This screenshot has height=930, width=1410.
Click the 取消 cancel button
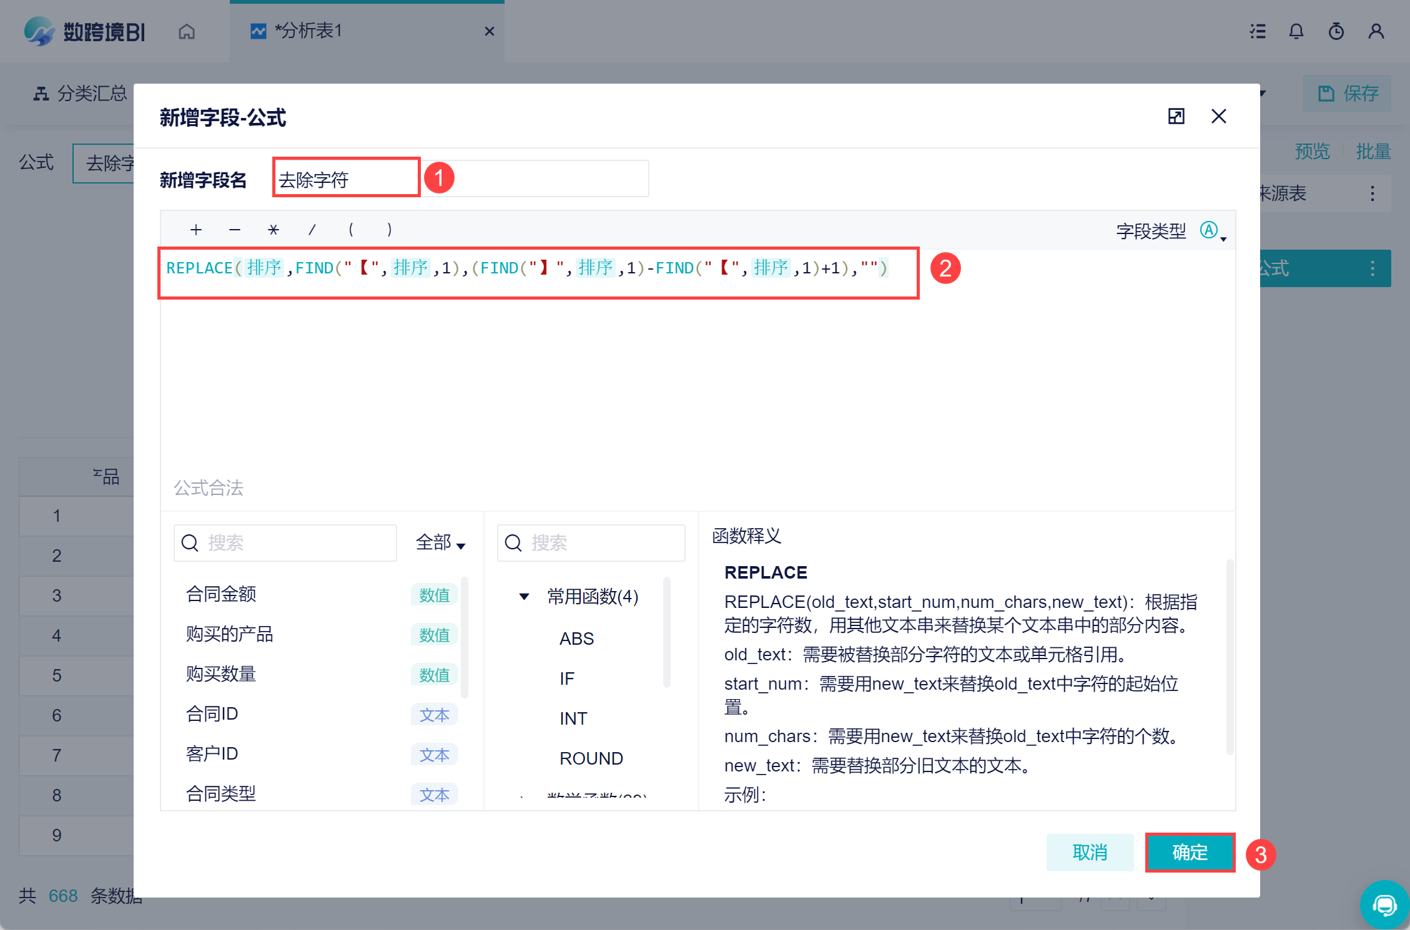(x=1090, y=852)
